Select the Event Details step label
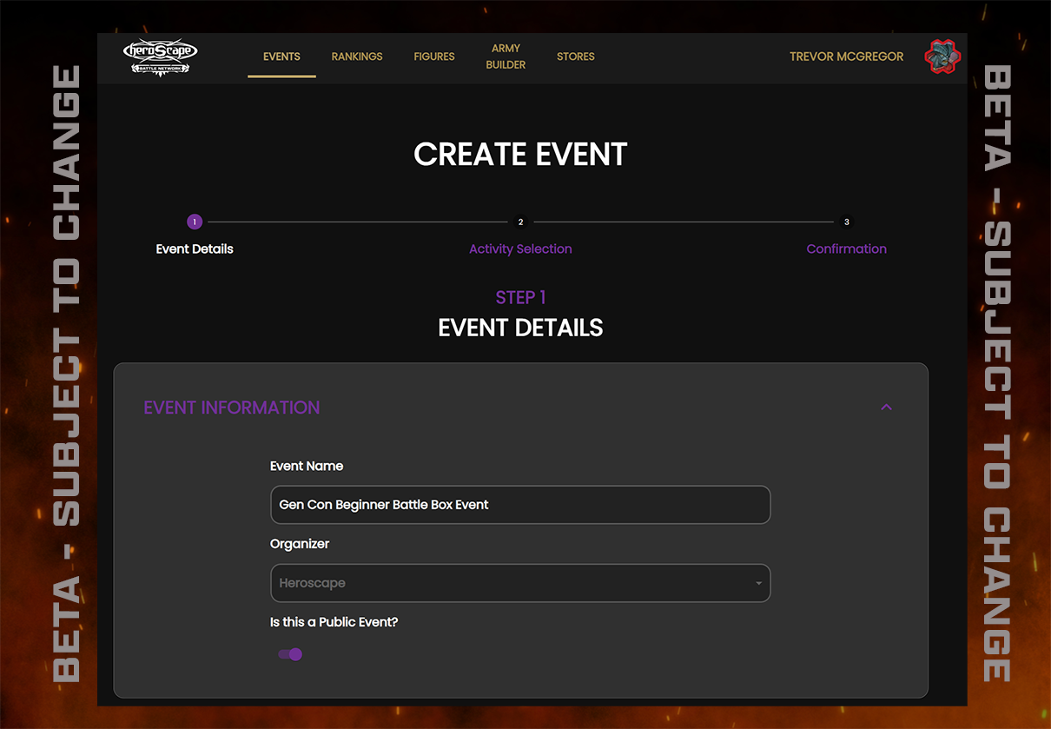 click(x=195, y=249)
